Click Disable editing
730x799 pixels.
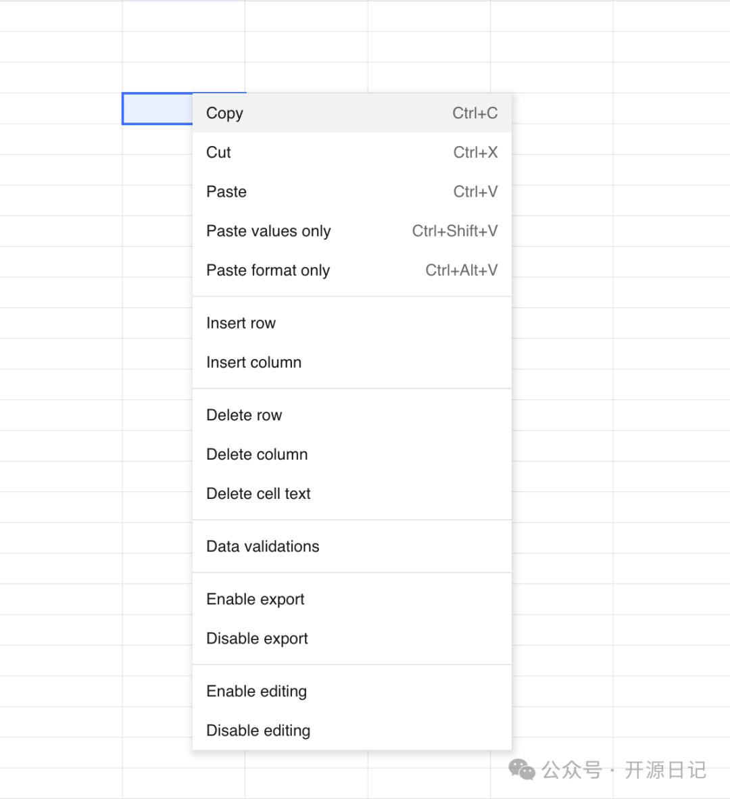tap(258, 730)
